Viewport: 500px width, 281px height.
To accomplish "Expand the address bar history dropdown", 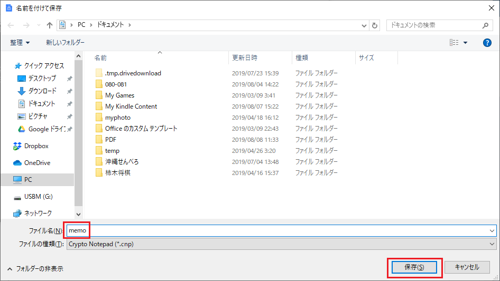I will [364, 25].
